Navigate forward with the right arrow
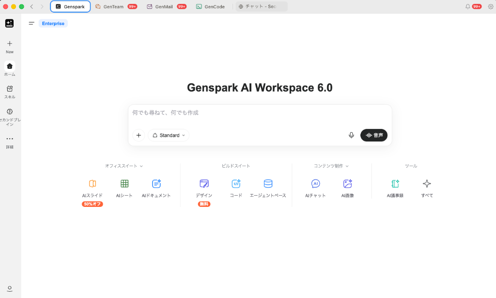Viewport: 496px width, 298px height. coord(42,6)
